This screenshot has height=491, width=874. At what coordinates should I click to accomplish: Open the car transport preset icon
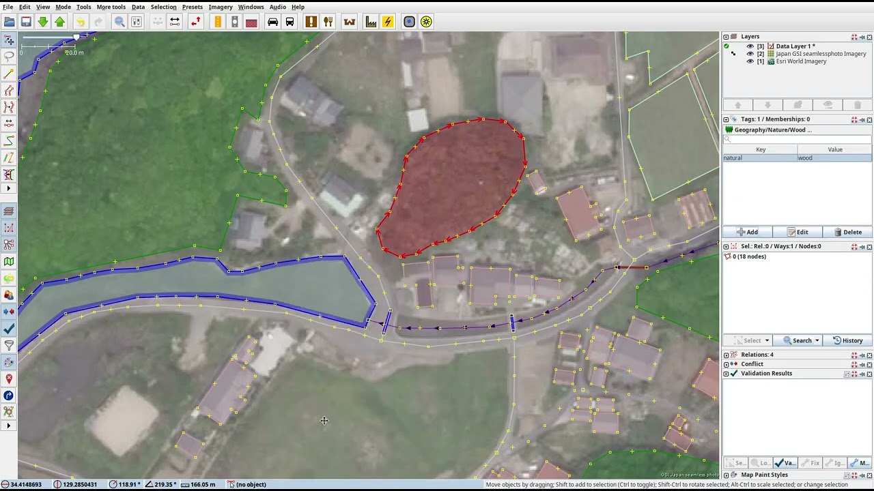click(272, 22)
